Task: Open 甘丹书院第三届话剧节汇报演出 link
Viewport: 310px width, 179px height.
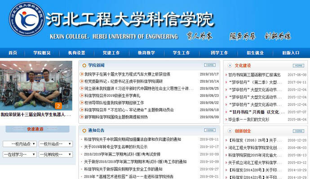Action: 254,75
